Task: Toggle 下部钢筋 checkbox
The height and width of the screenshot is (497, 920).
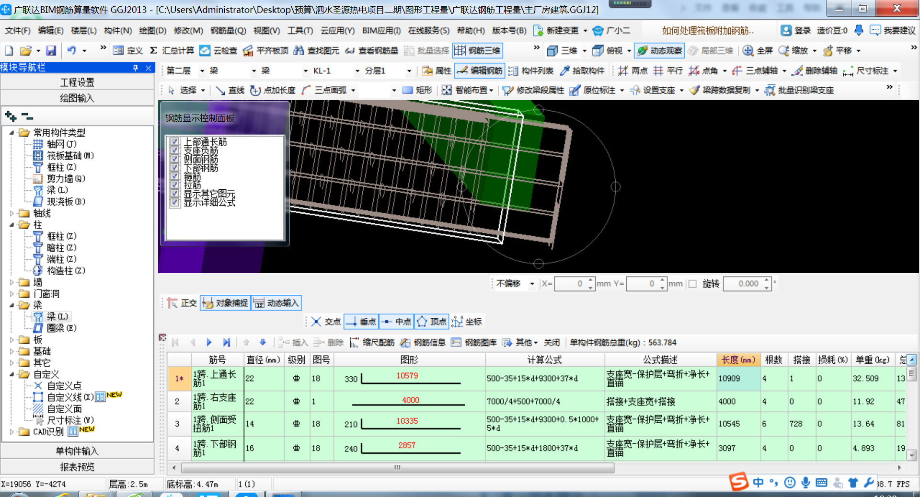Action: click(x=175, y=168)
